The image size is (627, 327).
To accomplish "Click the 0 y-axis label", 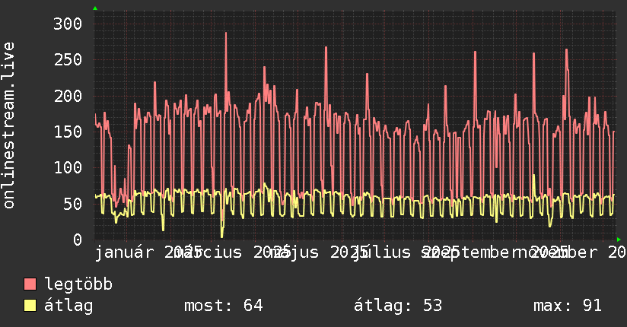I will pos(78,240).
